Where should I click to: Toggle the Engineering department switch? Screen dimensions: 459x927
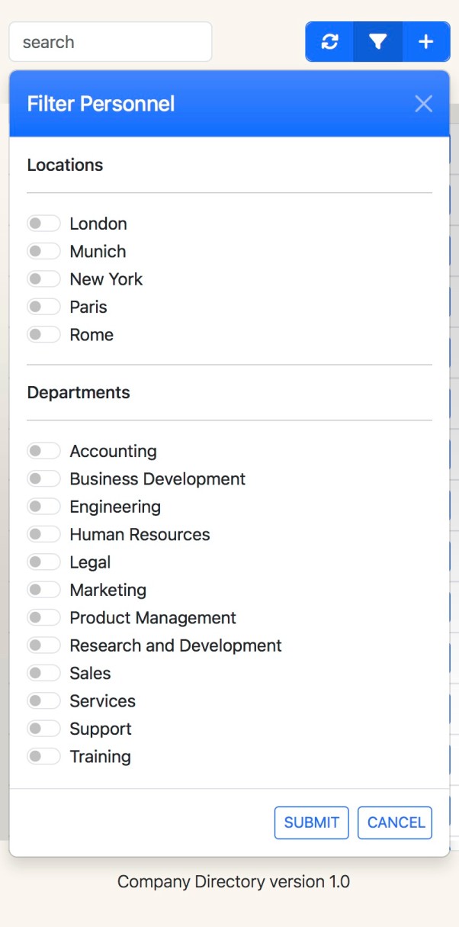(x=43, y=507)
